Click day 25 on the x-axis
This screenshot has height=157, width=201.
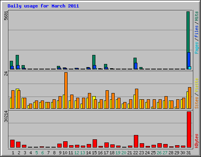click(153, 153)
